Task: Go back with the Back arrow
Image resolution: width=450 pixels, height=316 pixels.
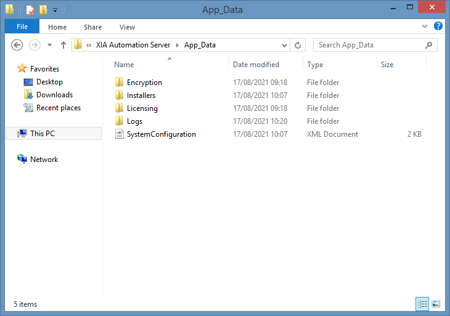Action: (17, 45)
